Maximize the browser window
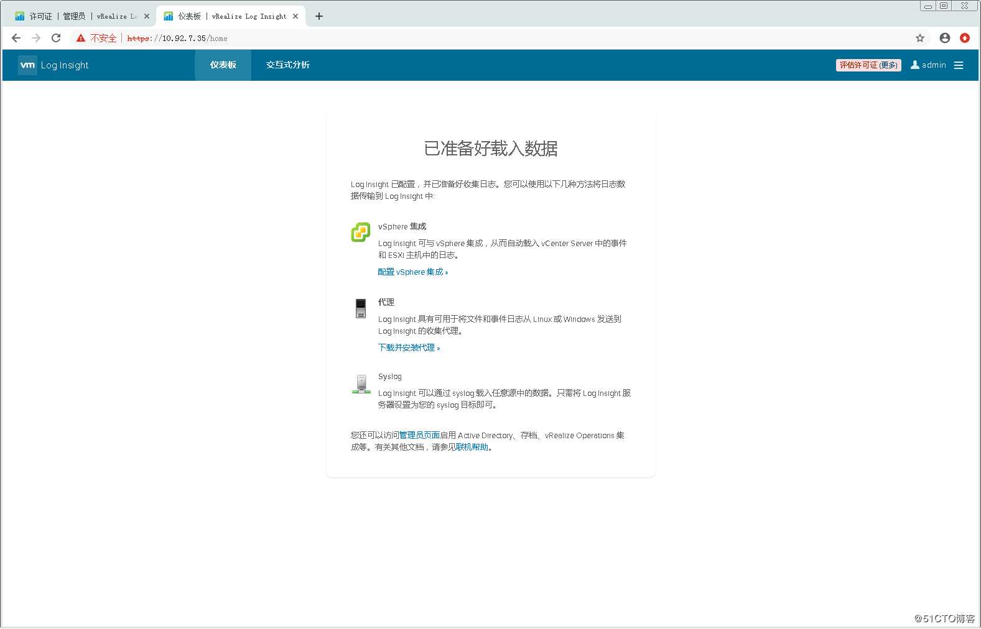This screenshot has width=981, height=629. (944, 6)
